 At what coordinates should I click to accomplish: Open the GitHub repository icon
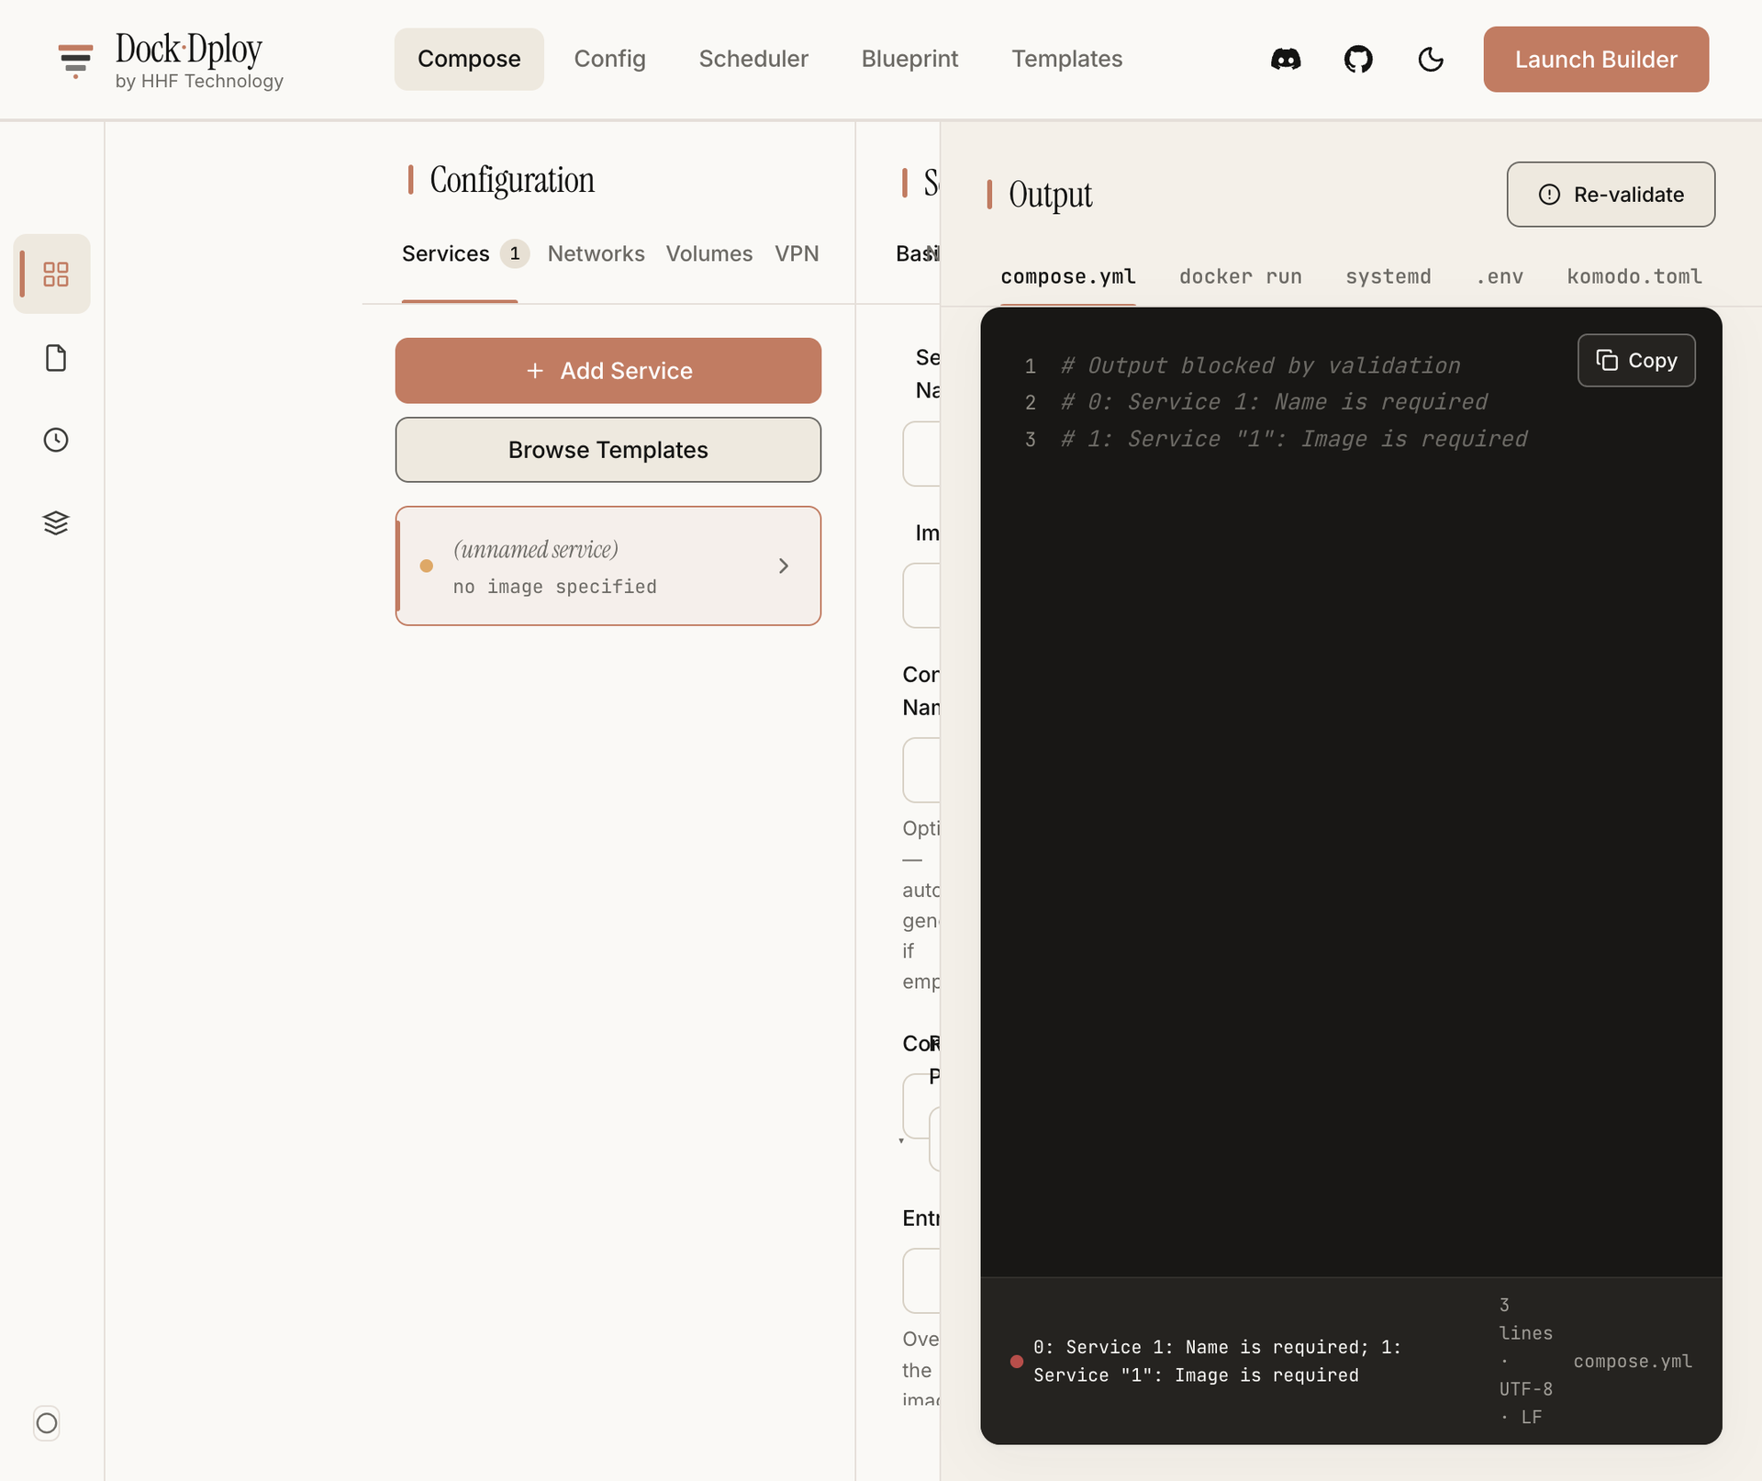(x=1358, y=60)
